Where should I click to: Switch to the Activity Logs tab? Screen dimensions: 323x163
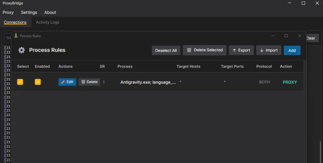pyautogui.click(x=47, y=22)
